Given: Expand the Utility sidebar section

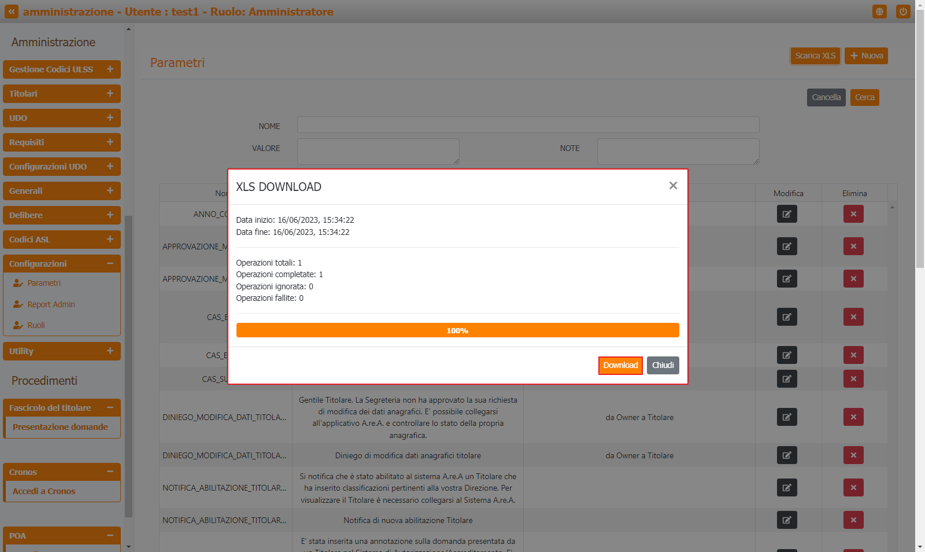Looking at the screenshot, I should click(110, 351).
